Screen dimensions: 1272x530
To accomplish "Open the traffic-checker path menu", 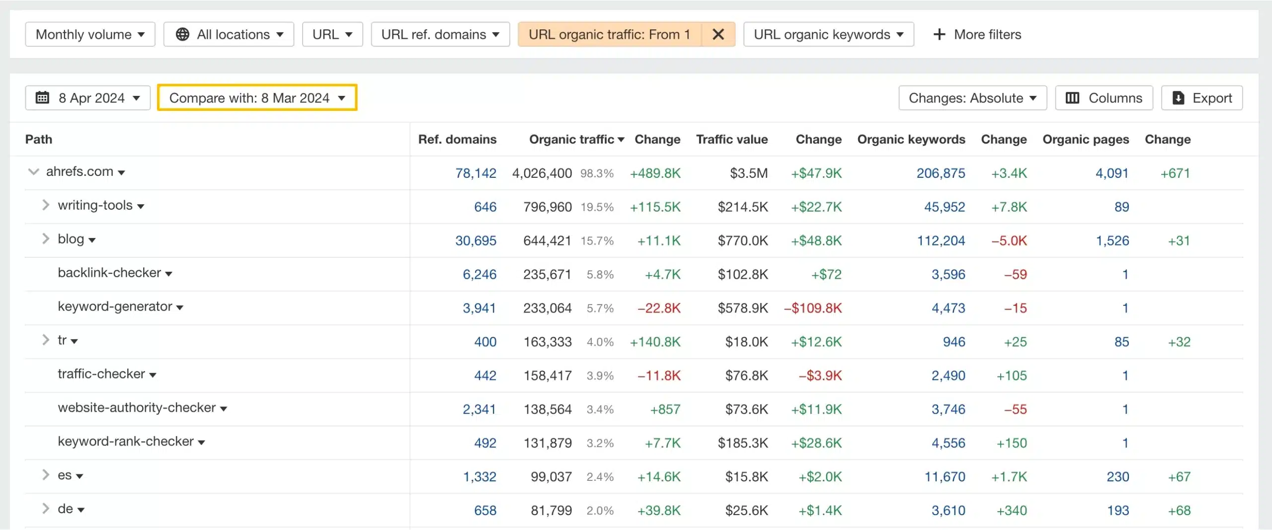I will tap(153, 375).
